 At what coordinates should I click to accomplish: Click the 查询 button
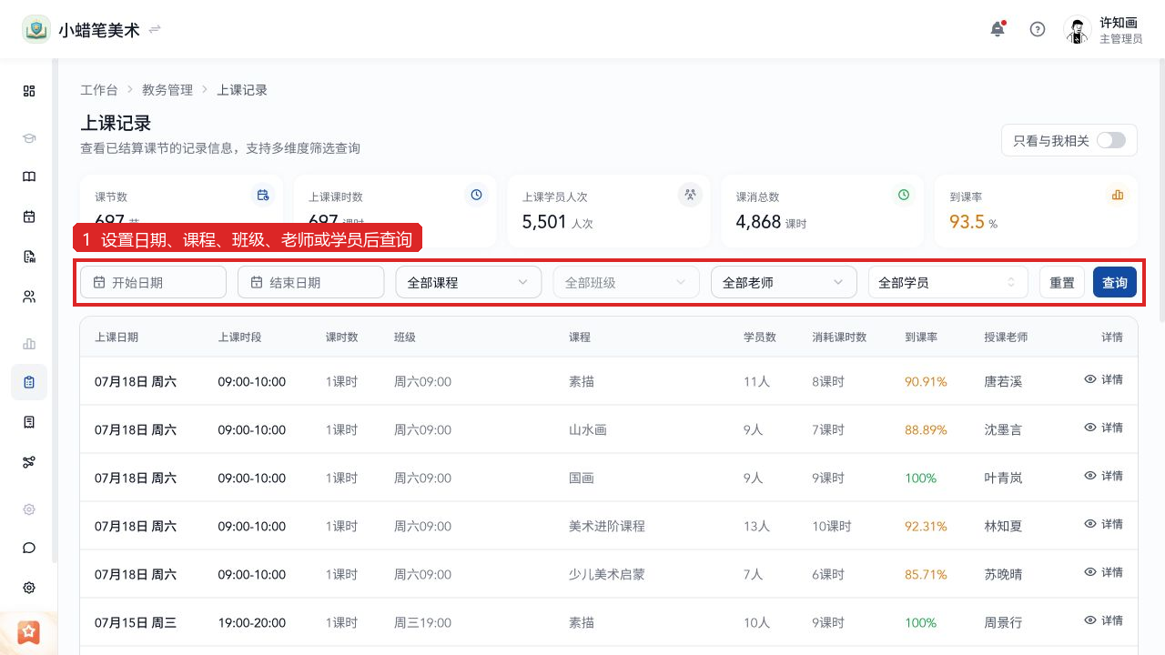pos(1115,282)
